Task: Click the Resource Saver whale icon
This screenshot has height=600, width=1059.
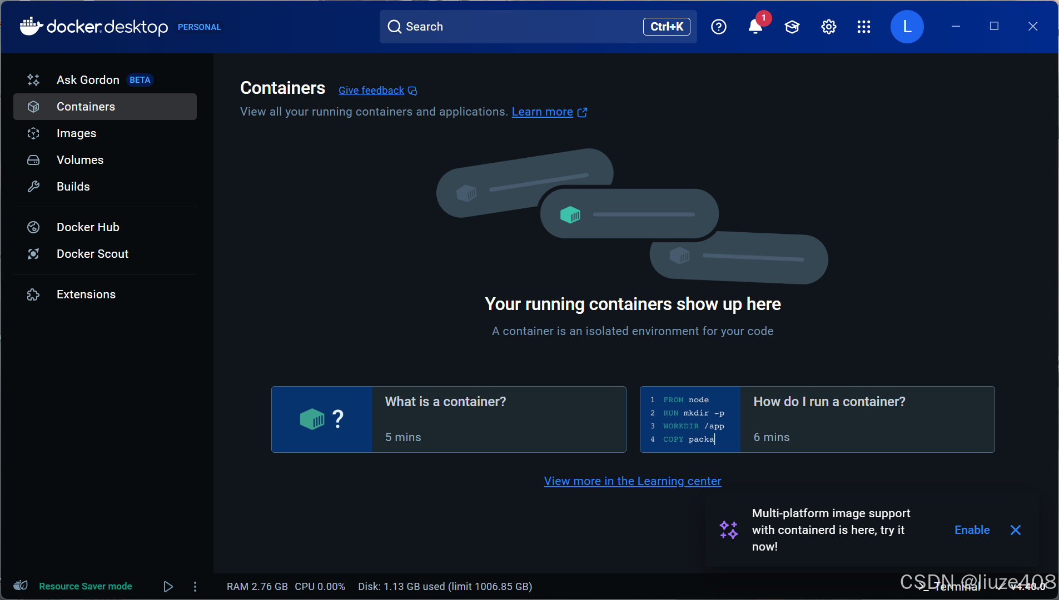Action: coord(21,586)
